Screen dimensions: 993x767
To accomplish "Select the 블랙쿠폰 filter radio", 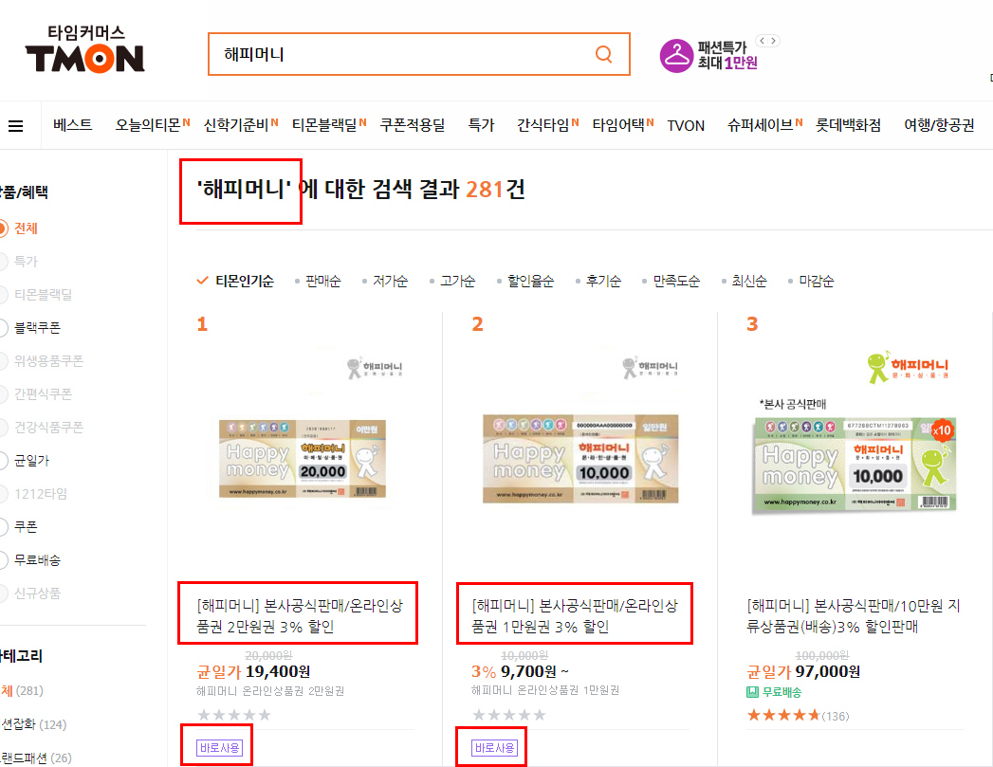I will click(x=3, y=328).
